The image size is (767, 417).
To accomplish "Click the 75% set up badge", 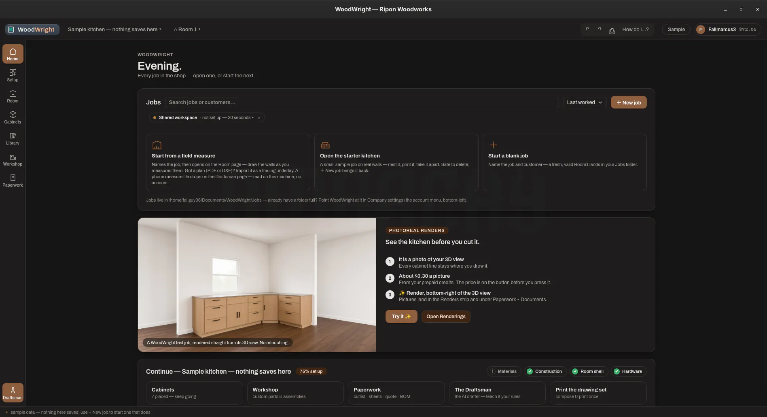I will coord(311,371).
